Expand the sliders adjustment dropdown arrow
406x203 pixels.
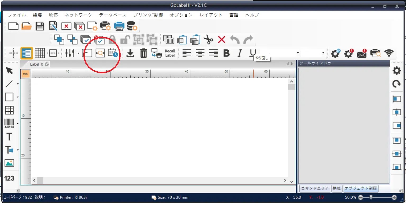(79, 53)
